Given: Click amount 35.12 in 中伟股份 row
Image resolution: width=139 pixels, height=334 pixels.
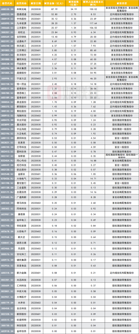Looking at the screenshot, I should tap(54, 18).
